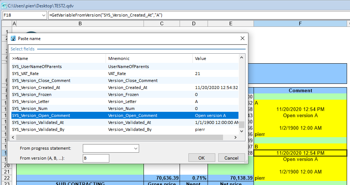350x185 pixels.
Task: Select the SYS_Version_Created_At field
Action: (x=36, y=88)
